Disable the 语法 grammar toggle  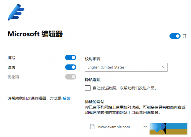pos(71,67)
